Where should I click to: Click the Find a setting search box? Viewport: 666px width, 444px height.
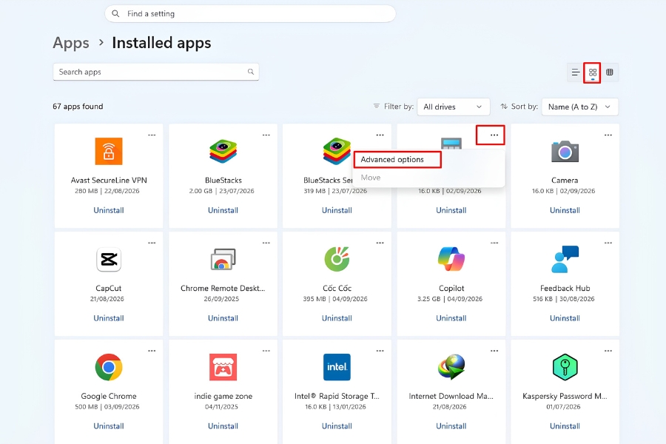pos(250,13)
